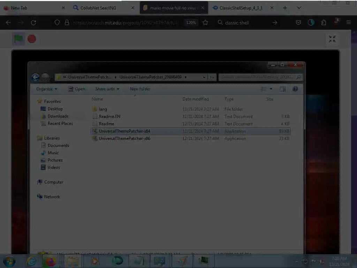Click the Open toolbar button
The height and width of the screenshot is (268, 357).
coord(77,89)
